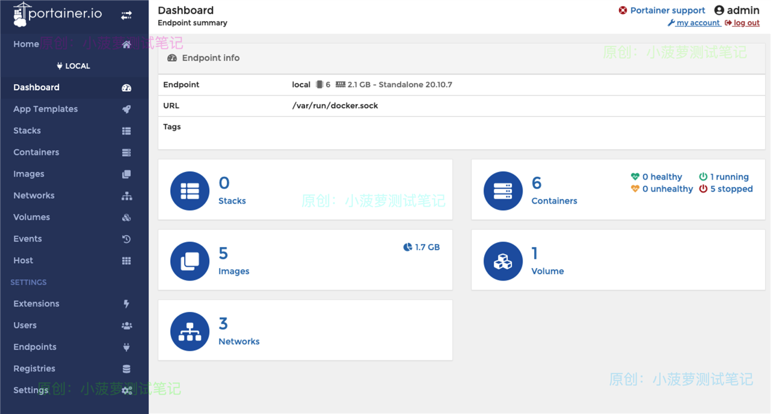
Task: Click the Users group icon
Action: 126,326
